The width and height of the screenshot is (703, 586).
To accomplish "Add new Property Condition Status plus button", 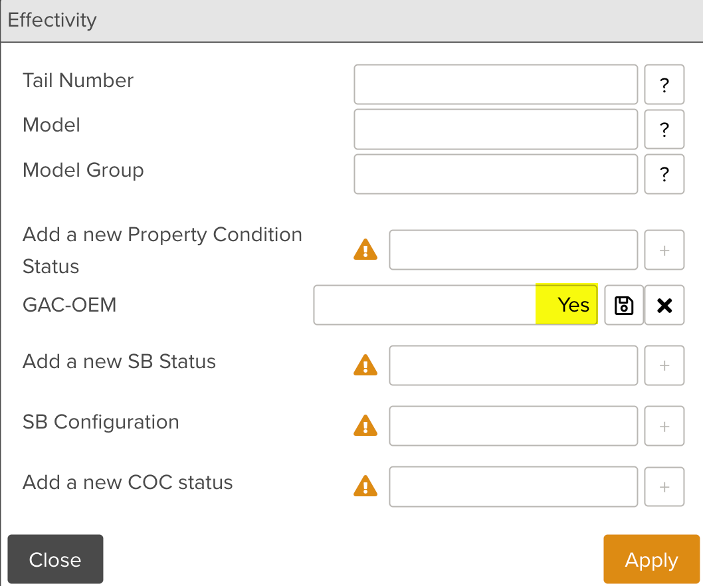I will click(x=664, y=250).
